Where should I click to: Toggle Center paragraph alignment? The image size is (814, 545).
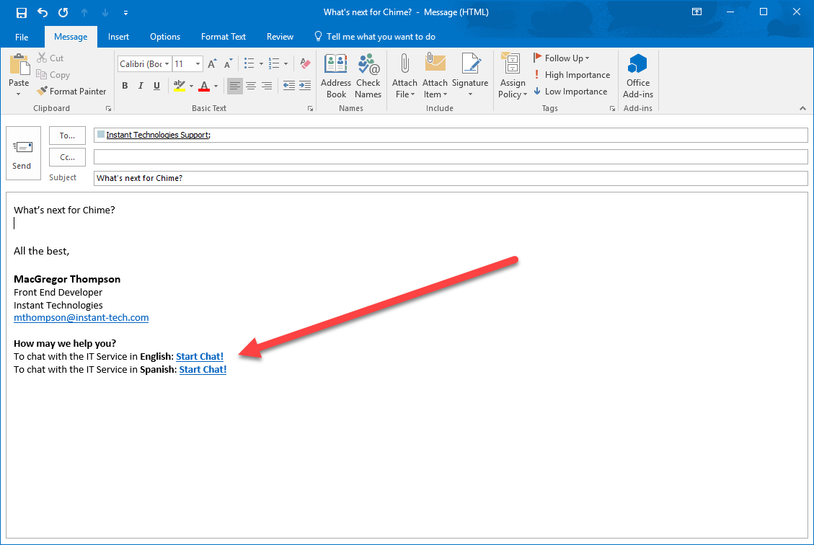tap(251, 87)
